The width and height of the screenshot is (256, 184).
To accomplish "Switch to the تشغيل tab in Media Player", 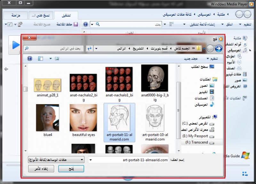I will pos(66,15).
